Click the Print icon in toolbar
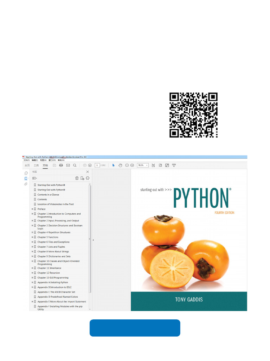The height and width of the screenshot is (361, 270). pos(61,165)
